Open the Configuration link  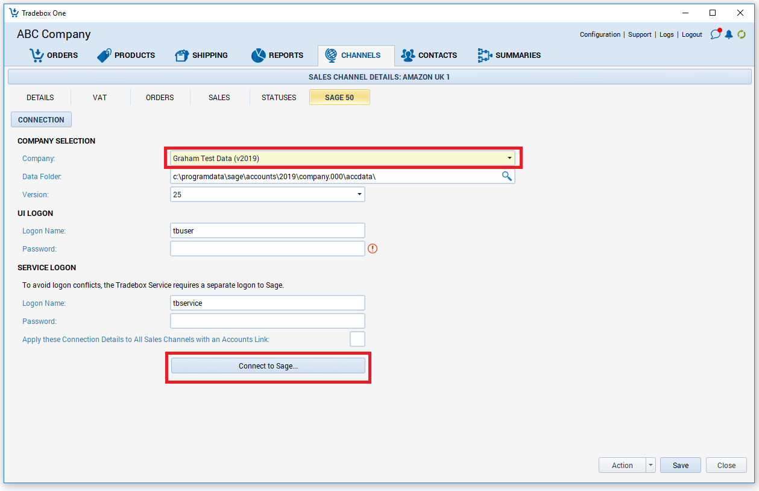(600, 34)
